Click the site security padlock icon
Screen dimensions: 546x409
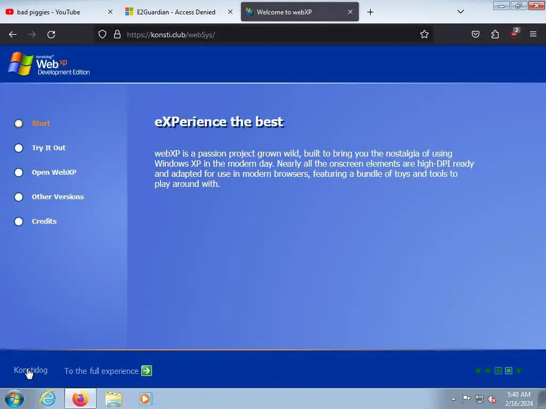coord(117,35)
